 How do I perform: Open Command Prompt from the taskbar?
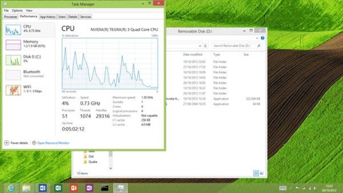[105, 188]
